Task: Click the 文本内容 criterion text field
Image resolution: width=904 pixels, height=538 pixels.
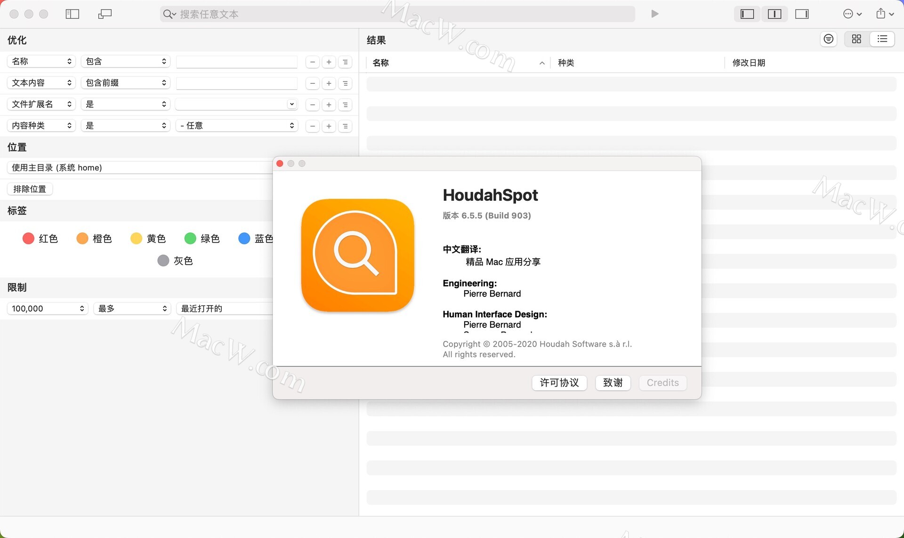Action: pos(237,83)
